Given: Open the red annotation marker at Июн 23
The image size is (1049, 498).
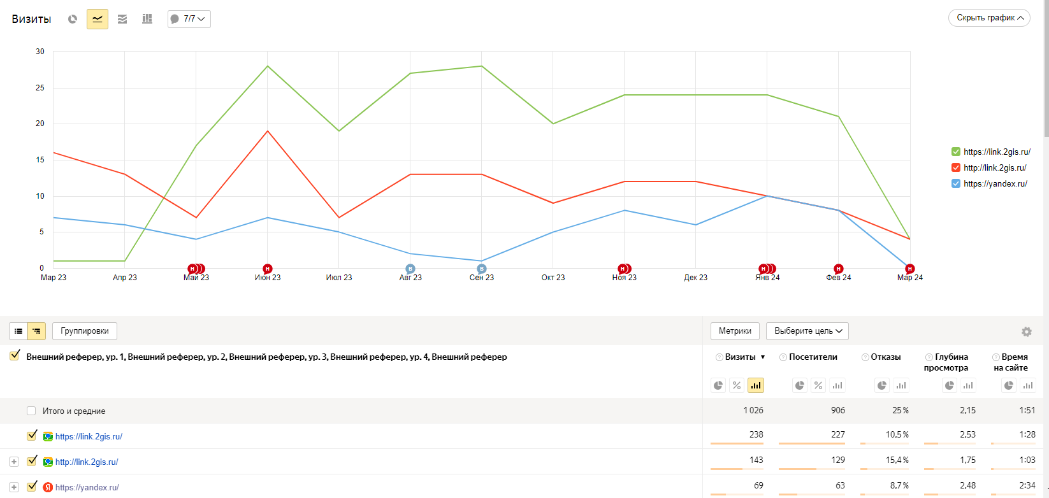Looking at the screenshot, I should click(x=268, y=269).
